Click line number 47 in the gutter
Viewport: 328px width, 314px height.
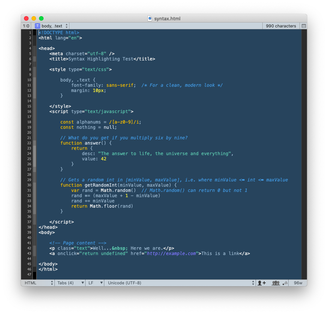(x=29, y=275)
